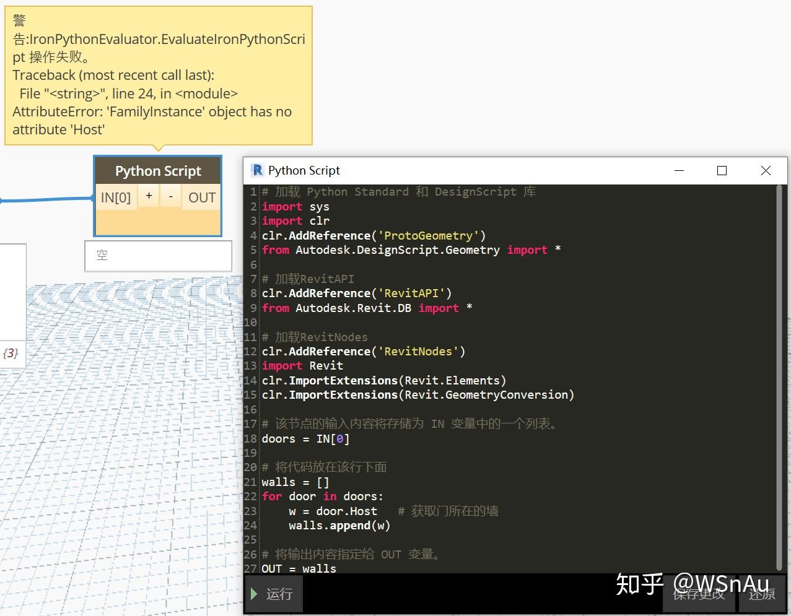Close the Python Script editor window

(x=766, y=170)
